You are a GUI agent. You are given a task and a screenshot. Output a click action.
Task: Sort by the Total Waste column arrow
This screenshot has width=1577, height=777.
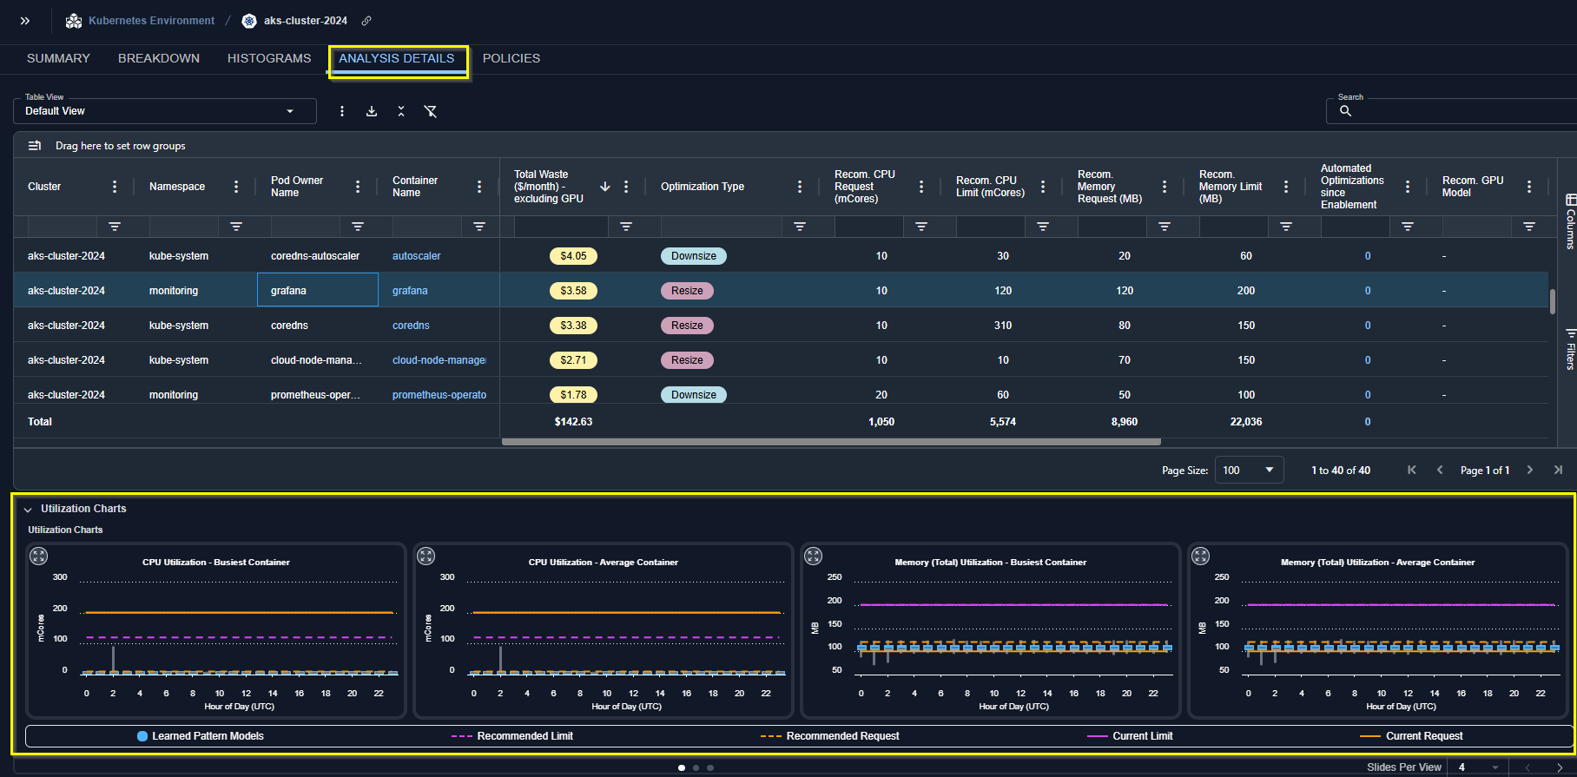[x=605, y=187]
